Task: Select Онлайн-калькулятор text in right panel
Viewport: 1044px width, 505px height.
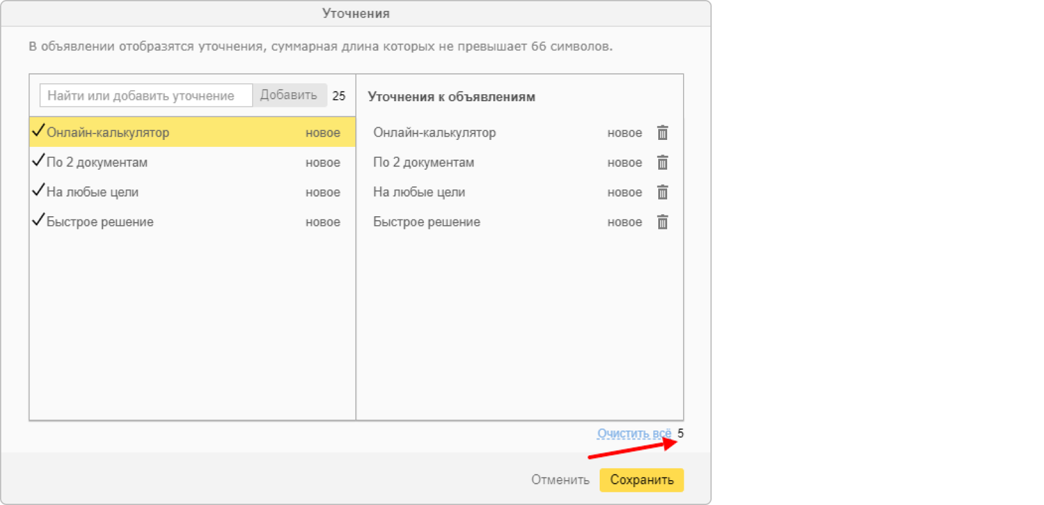Action: click(x=434, y=132)
